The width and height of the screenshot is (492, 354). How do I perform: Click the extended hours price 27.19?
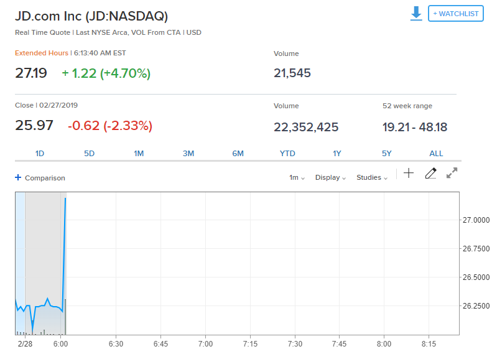point(30,73)
